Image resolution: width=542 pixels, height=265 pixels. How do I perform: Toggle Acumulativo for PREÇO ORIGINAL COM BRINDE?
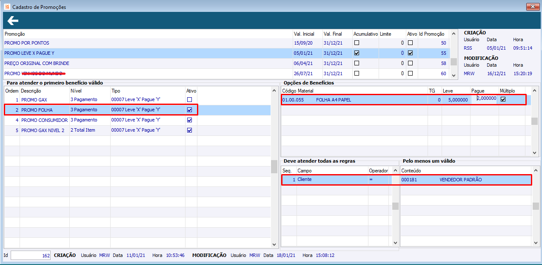coord(357,63)
